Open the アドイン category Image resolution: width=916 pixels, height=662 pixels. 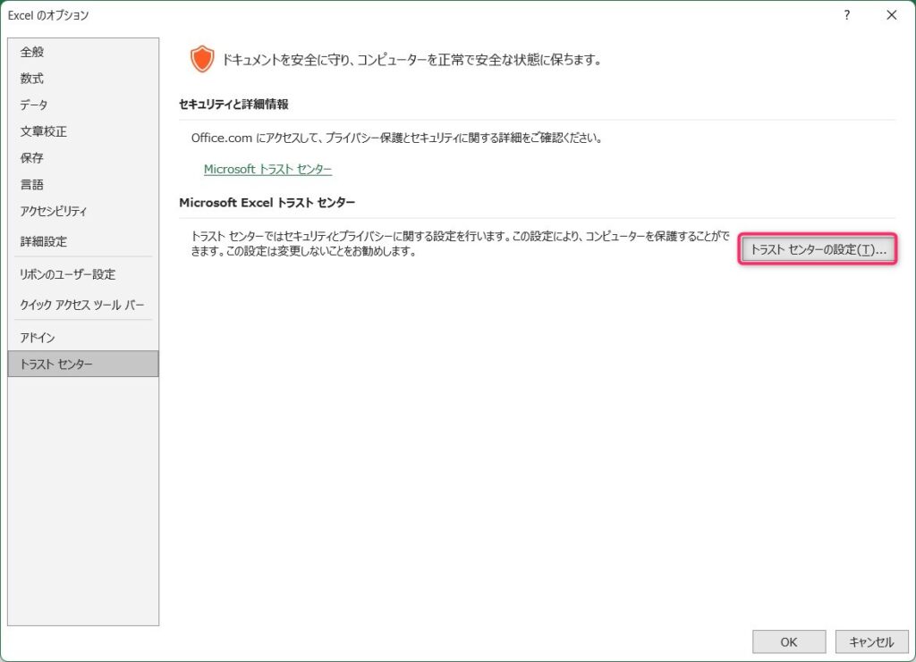[x=38, y=338]
